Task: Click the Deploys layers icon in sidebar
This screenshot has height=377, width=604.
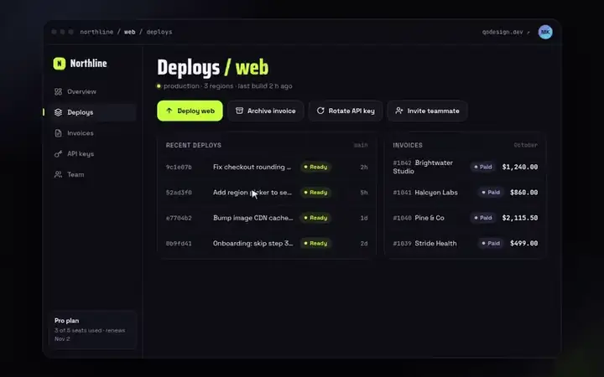Action: click(58, 112)
